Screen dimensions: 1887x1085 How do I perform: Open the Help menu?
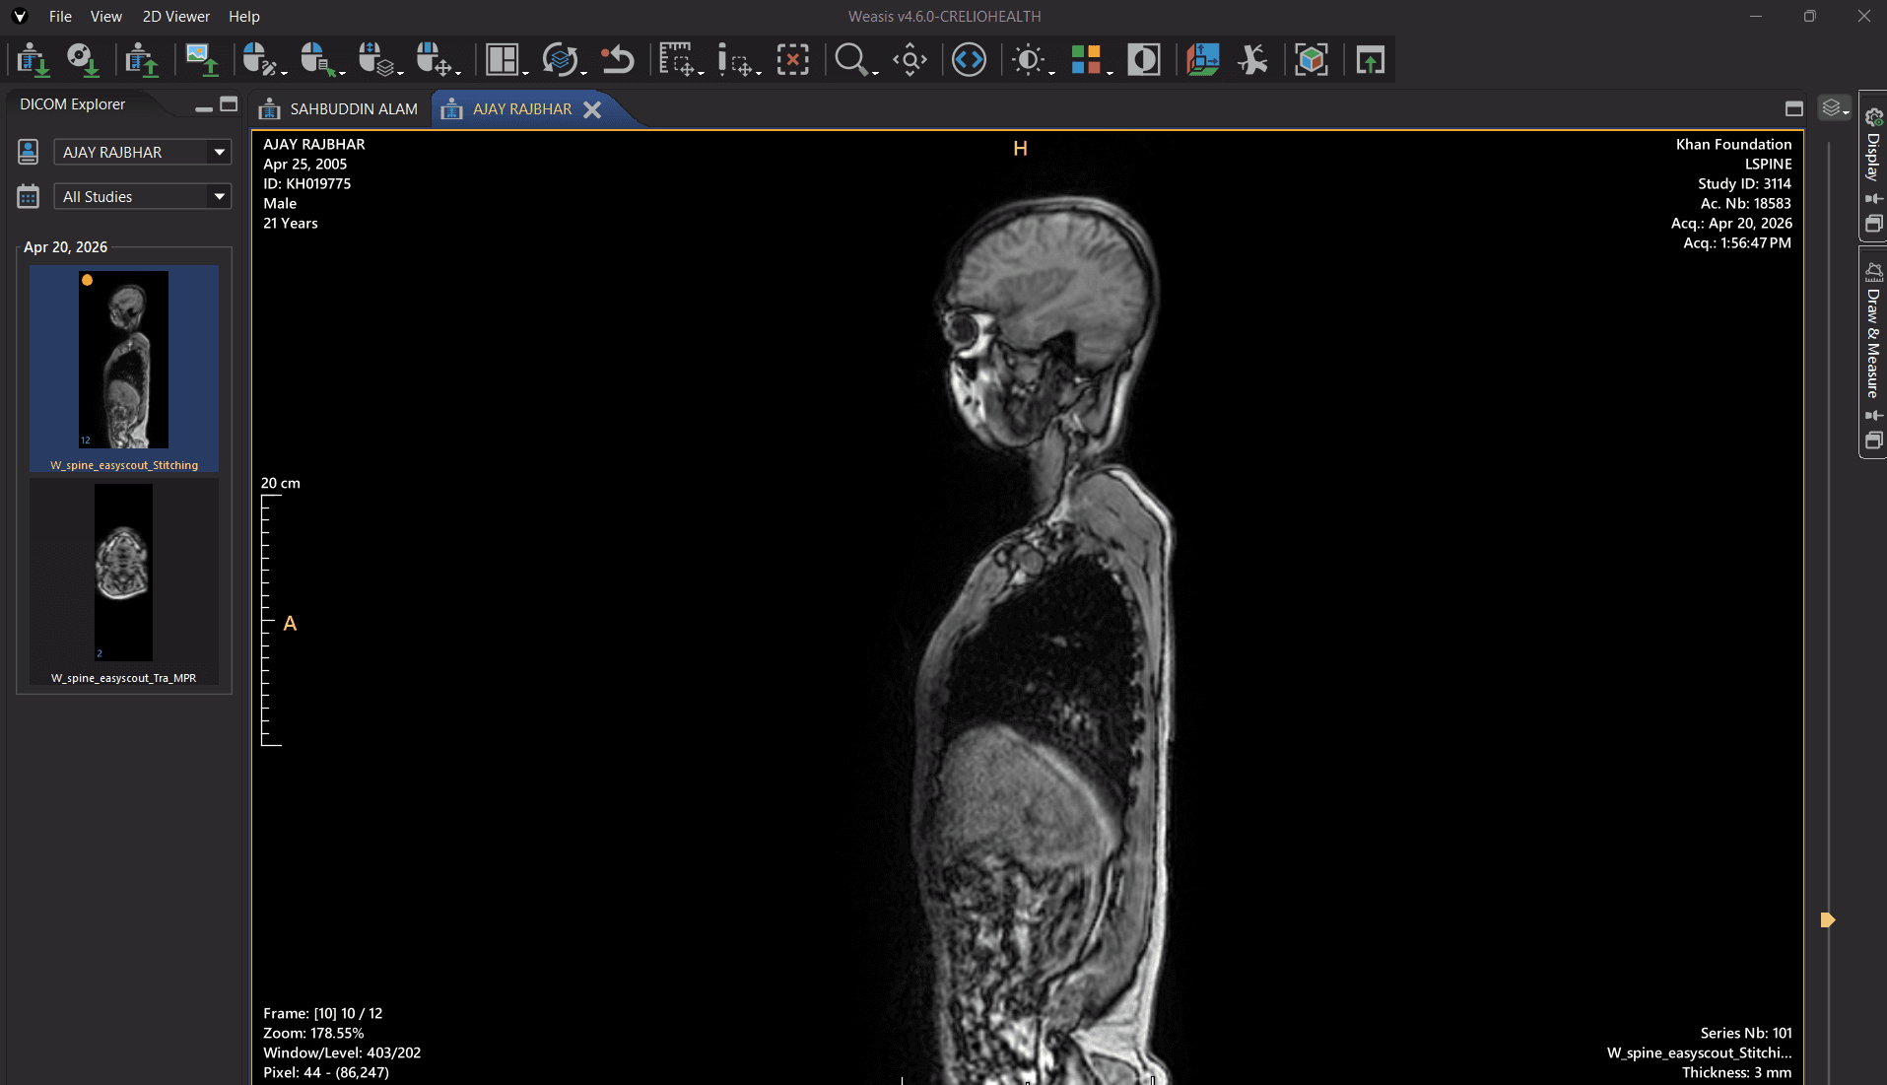tap(244, 17)
